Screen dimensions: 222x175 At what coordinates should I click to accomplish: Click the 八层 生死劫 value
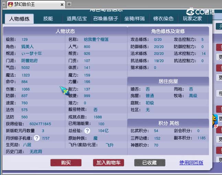pyautogui.click(x=27, y=145)
